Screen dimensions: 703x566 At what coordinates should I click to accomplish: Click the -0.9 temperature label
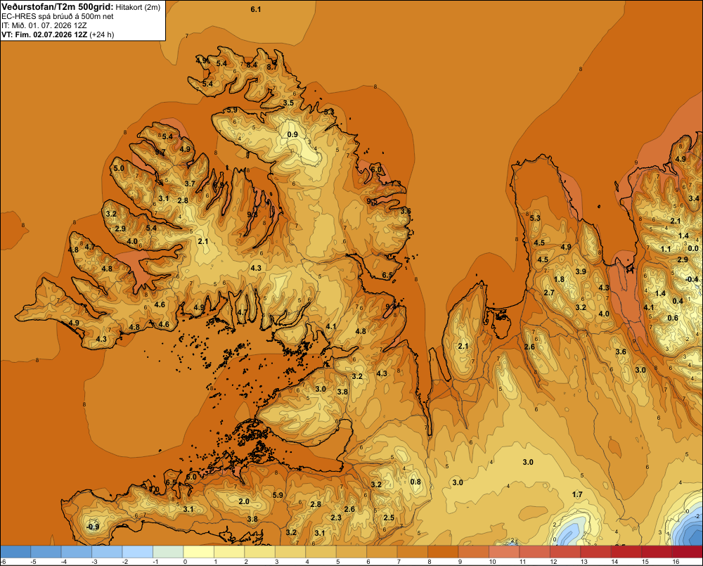click(x=92, y=527)
